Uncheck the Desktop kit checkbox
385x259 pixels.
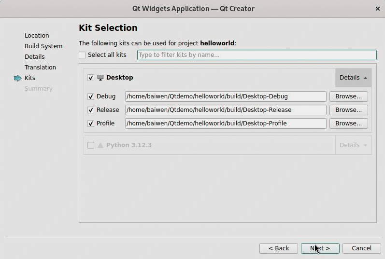91,78
